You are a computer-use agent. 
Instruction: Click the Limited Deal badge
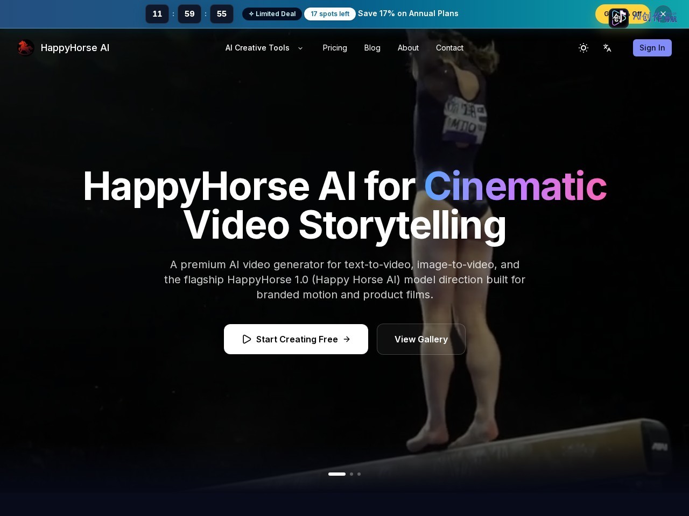pos(272,14)
